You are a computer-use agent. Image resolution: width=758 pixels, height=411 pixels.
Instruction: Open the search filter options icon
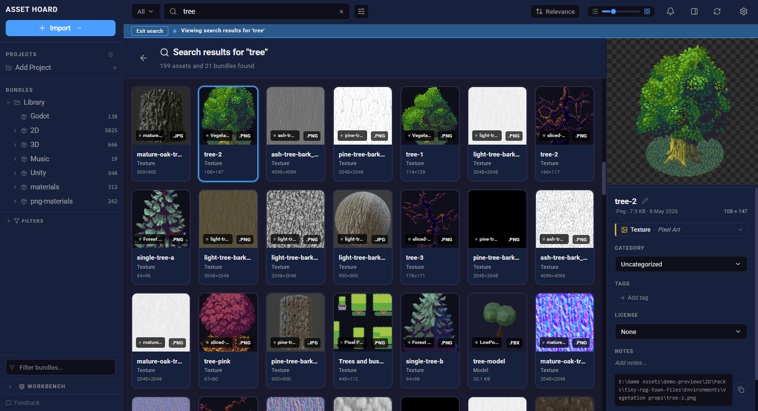pyautogui.click(x=361, y=11)
